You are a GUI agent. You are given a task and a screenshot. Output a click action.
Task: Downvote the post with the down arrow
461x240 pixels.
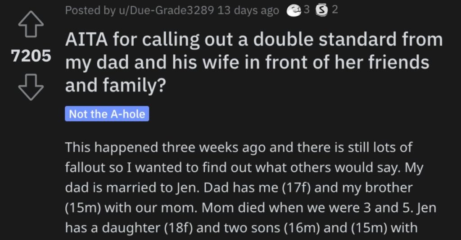point(31,87)
